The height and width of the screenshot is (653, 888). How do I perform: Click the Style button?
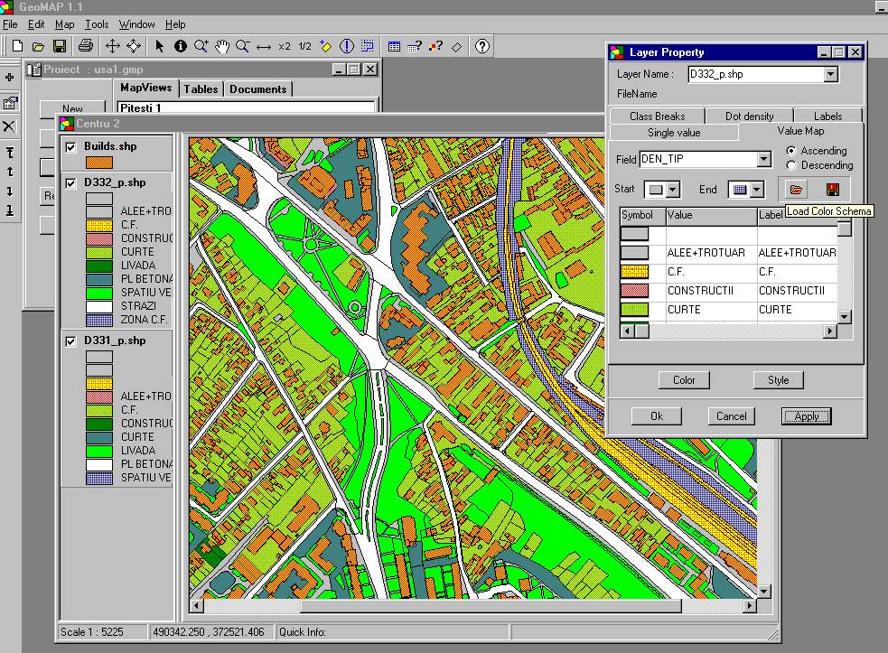(x=778, y=380)
